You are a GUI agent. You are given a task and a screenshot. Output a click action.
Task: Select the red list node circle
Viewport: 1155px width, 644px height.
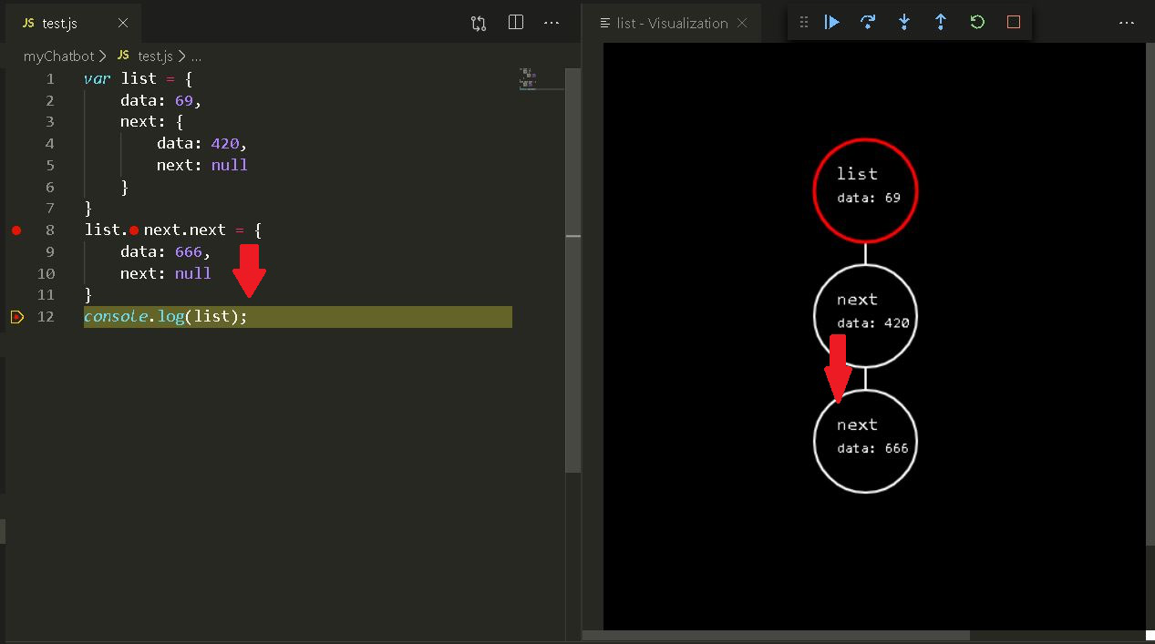[x=865, y=191]
